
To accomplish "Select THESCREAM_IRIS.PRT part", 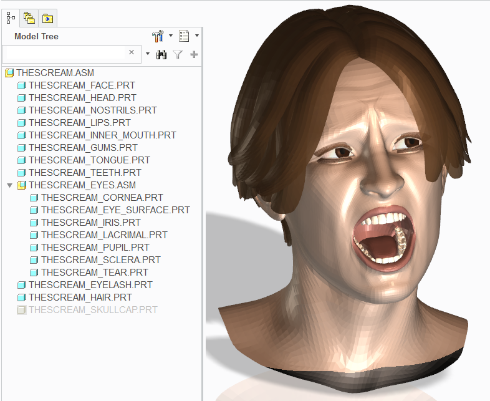I will click(91, 223).
